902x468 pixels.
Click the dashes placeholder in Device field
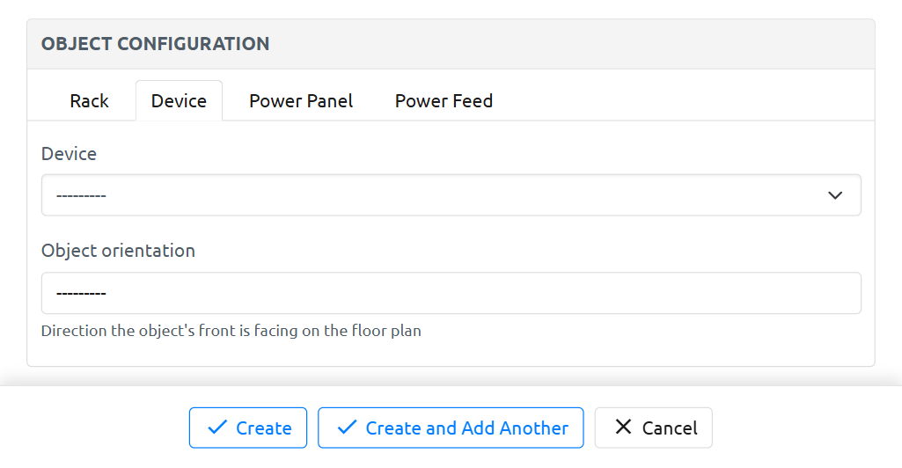pos(81,195)
